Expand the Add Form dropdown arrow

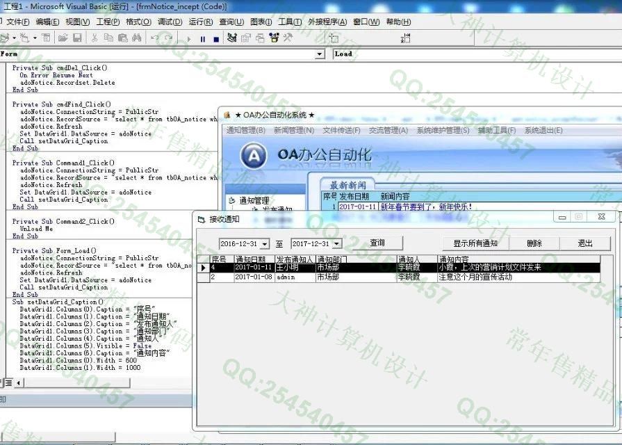pyautogui.click(x=35, y=38)
